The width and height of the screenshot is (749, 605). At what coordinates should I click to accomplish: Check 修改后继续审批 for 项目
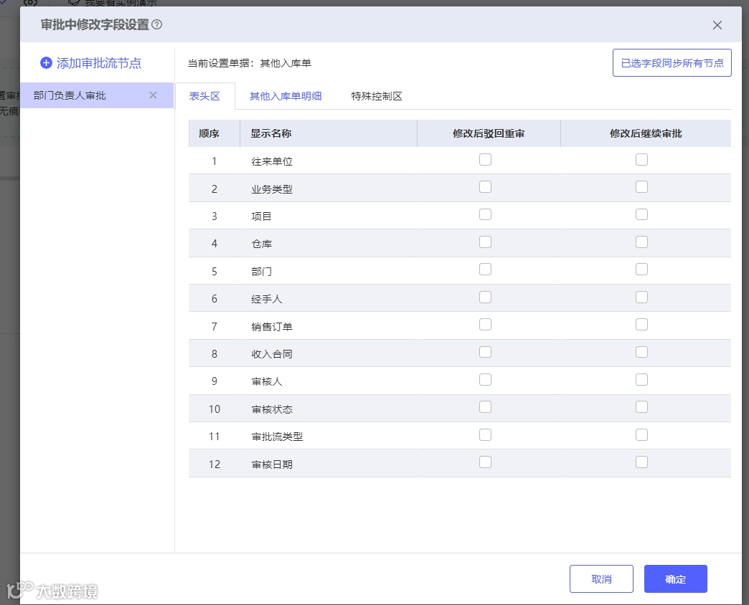coord(641,215)
